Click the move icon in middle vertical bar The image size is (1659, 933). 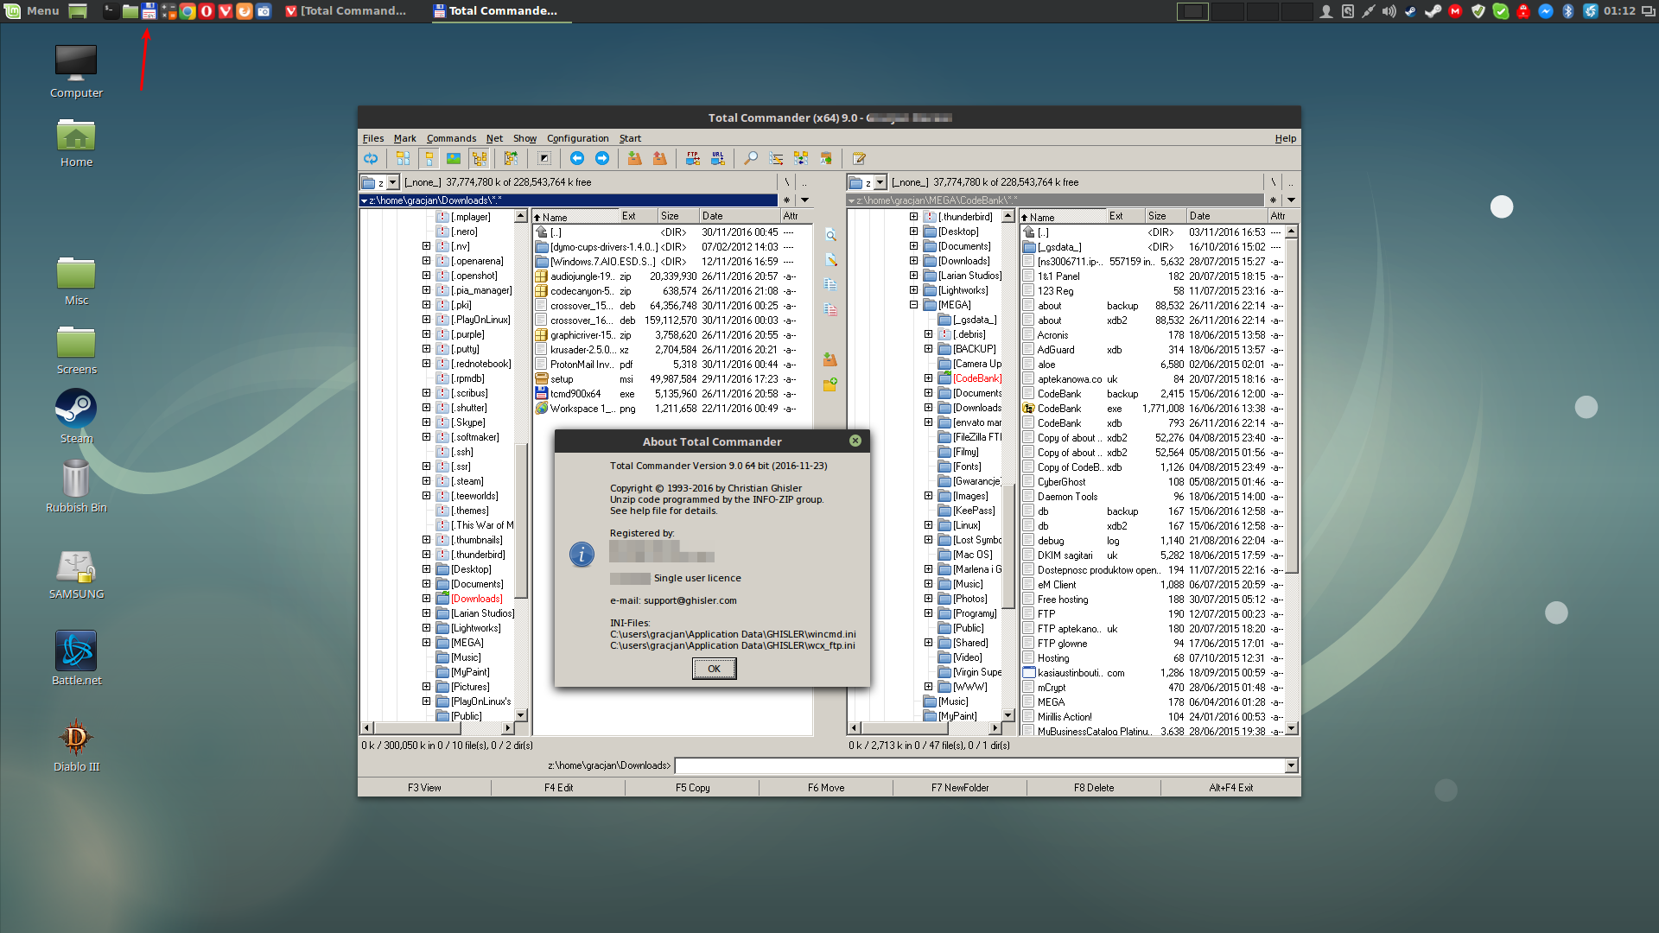pos(830,309)
